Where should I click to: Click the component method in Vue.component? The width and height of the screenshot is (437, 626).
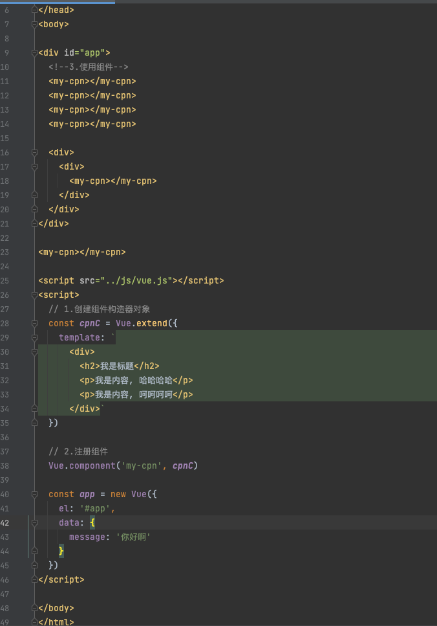tap(92, 466)
